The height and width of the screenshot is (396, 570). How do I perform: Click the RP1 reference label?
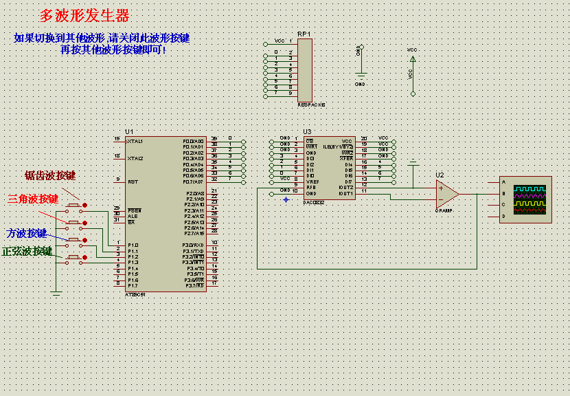coord(304,34)
